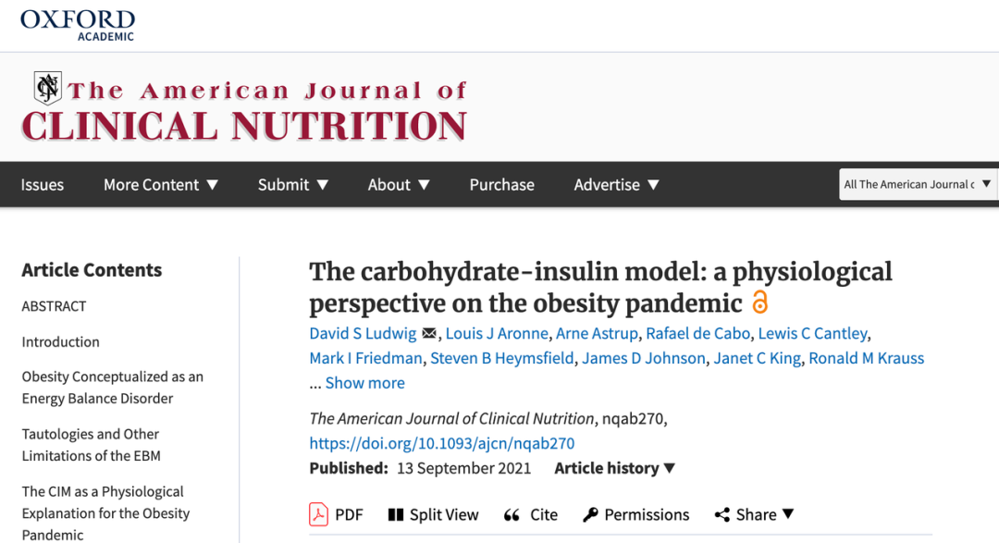Image resolution: width=999 pixels, height=543 pixels.
Task: Open author Steven B Heymsfield link
Action: 502,358
